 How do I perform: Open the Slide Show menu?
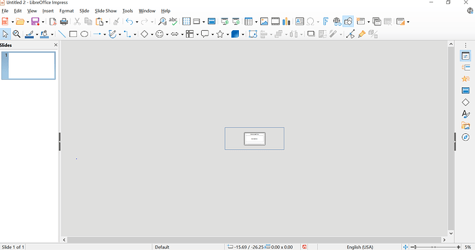tap(105, 11)
